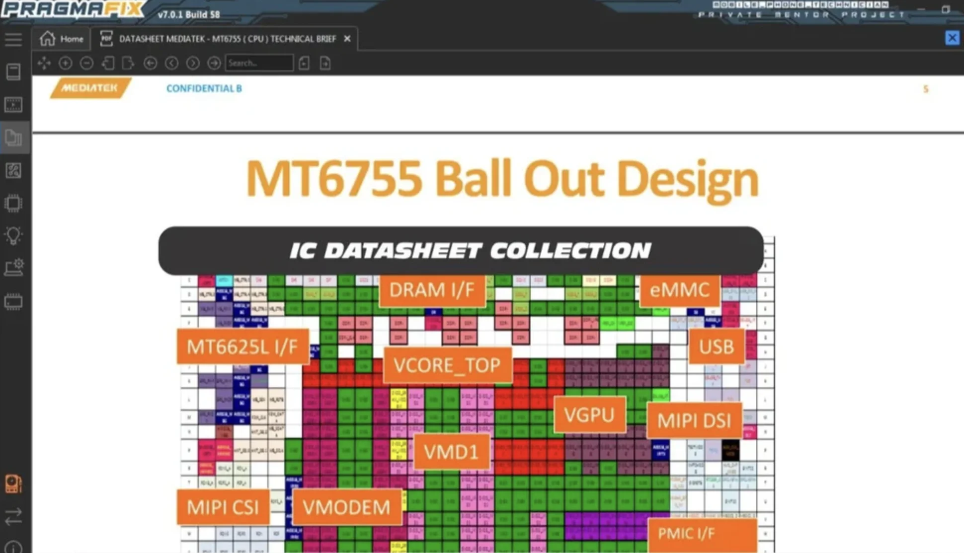This screenshot has height=553, width=964.
Task: Click the eMMC label
Action: [679, 290]
